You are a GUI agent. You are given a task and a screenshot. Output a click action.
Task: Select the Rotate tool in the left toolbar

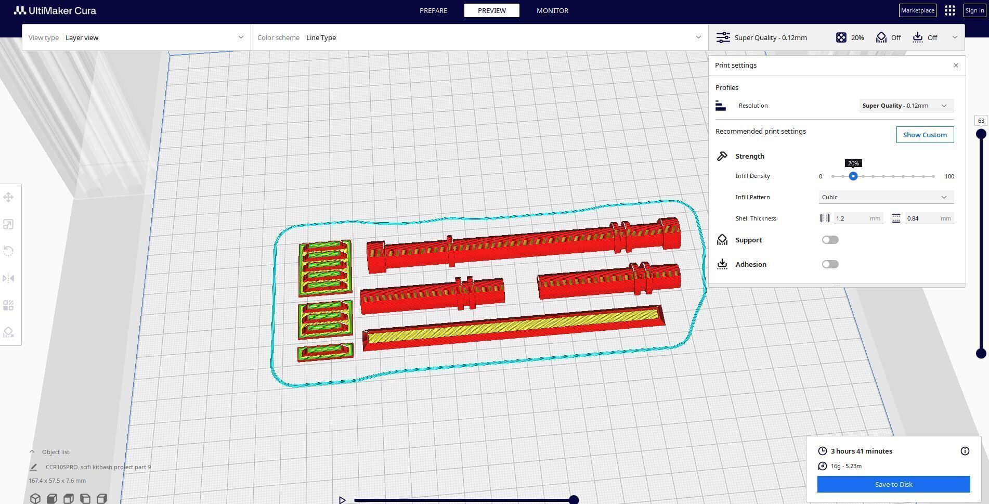click(8, 251)
